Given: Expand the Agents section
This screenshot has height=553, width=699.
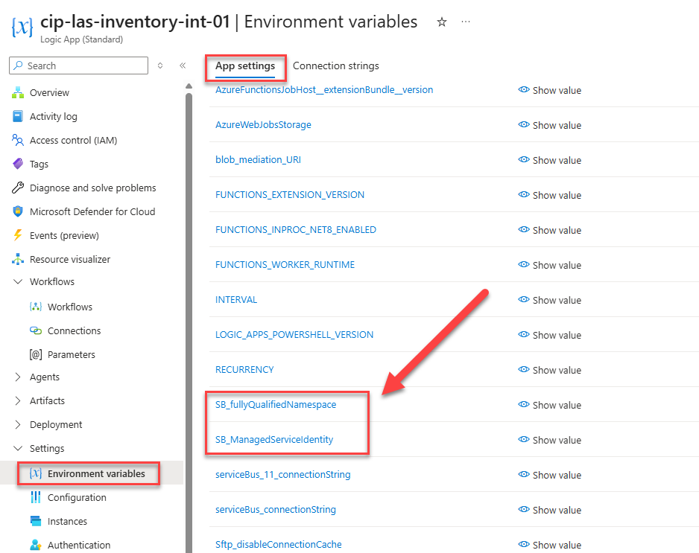Looking at the screenshot, I should 18,377.
